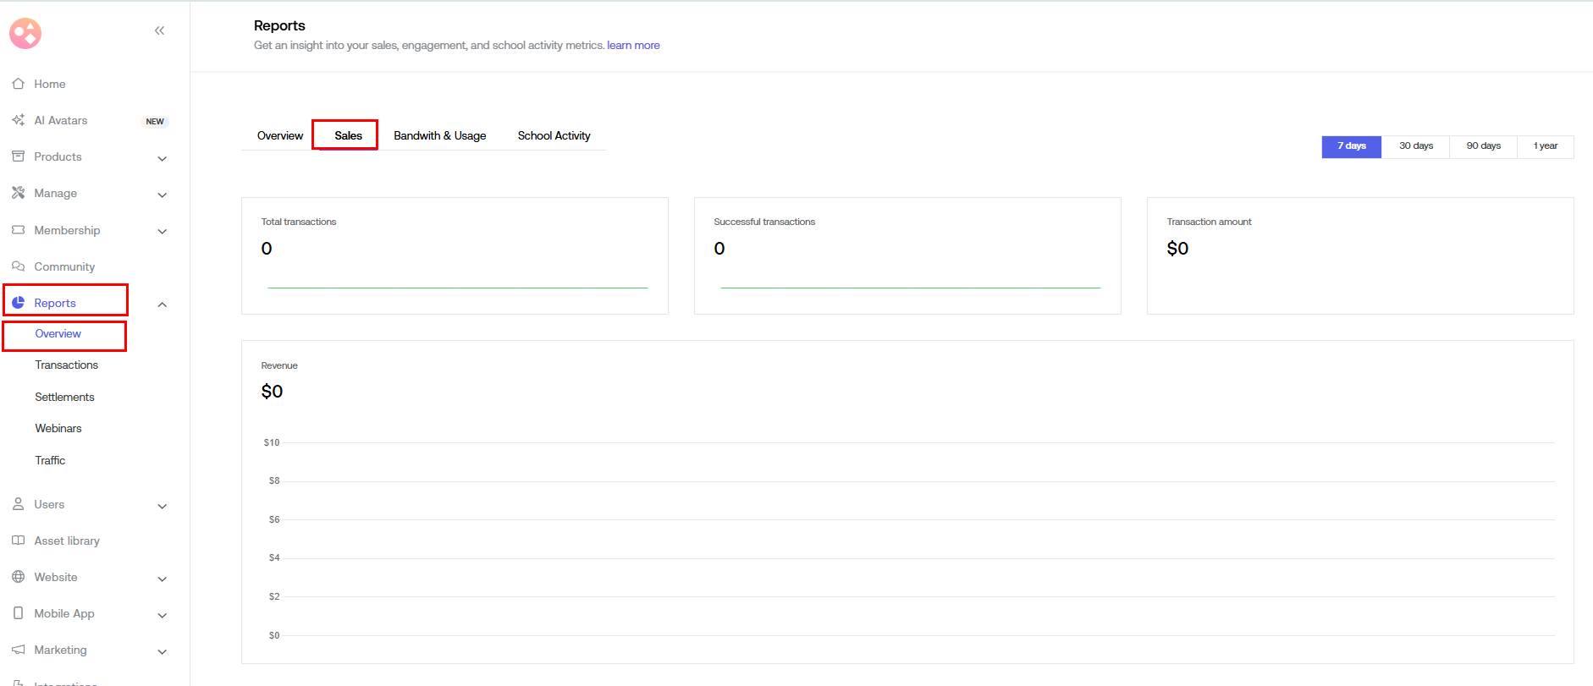Click the app logo in sidebar
Screen dimensions: 1593x686
click(x=25, y=33)
